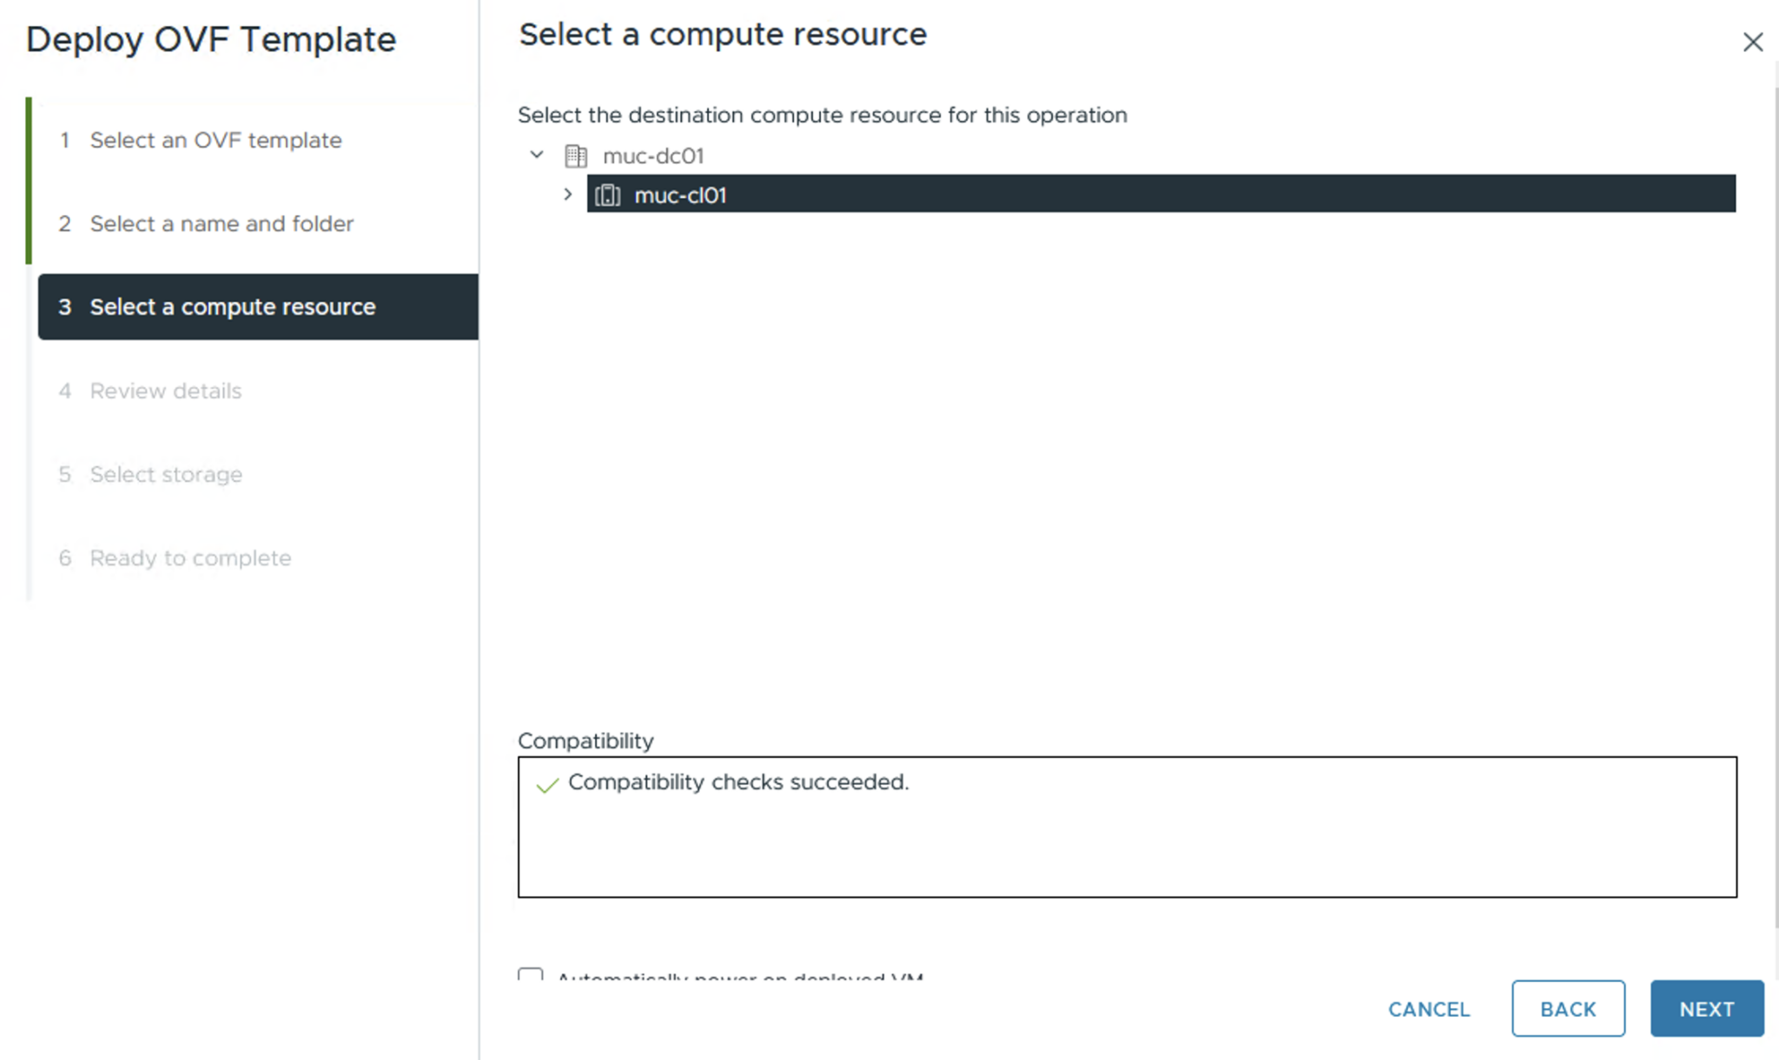Go to step 2 Select a name and folder

tap(222, 224)
